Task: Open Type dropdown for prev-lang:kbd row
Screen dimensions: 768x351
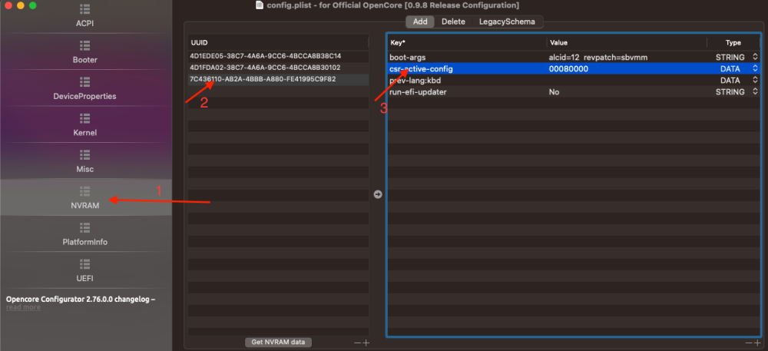Action: [755, 81]
